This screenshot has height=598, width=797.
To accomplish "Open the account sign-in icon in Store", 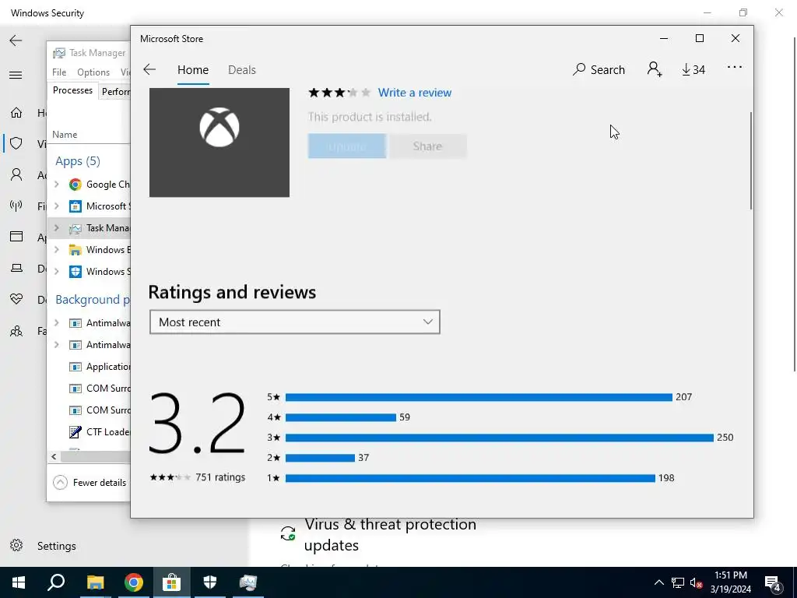I will pyautogui.click(x=654, y=69).
